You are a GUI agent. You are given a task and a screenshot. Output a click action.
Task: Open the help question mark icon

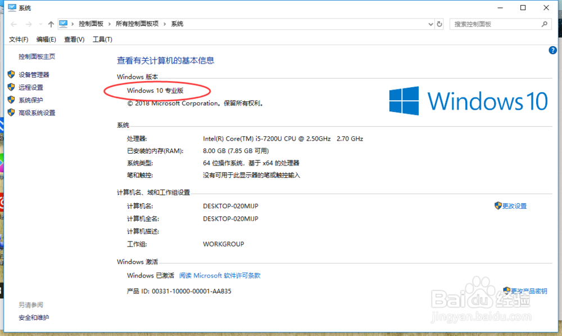pos(552,50)
